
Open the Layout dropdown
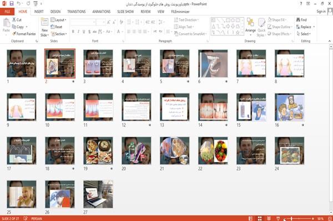(59, 20)
